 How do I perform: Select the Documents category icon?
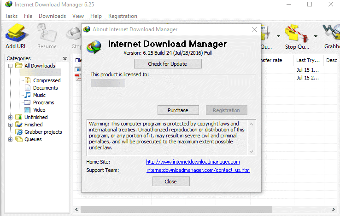(28, 88)
